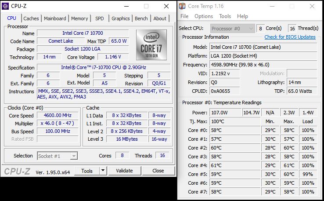Click the Ext. Model value 'A5'
The height and width of the screenshot is (201, 324).
104,83
